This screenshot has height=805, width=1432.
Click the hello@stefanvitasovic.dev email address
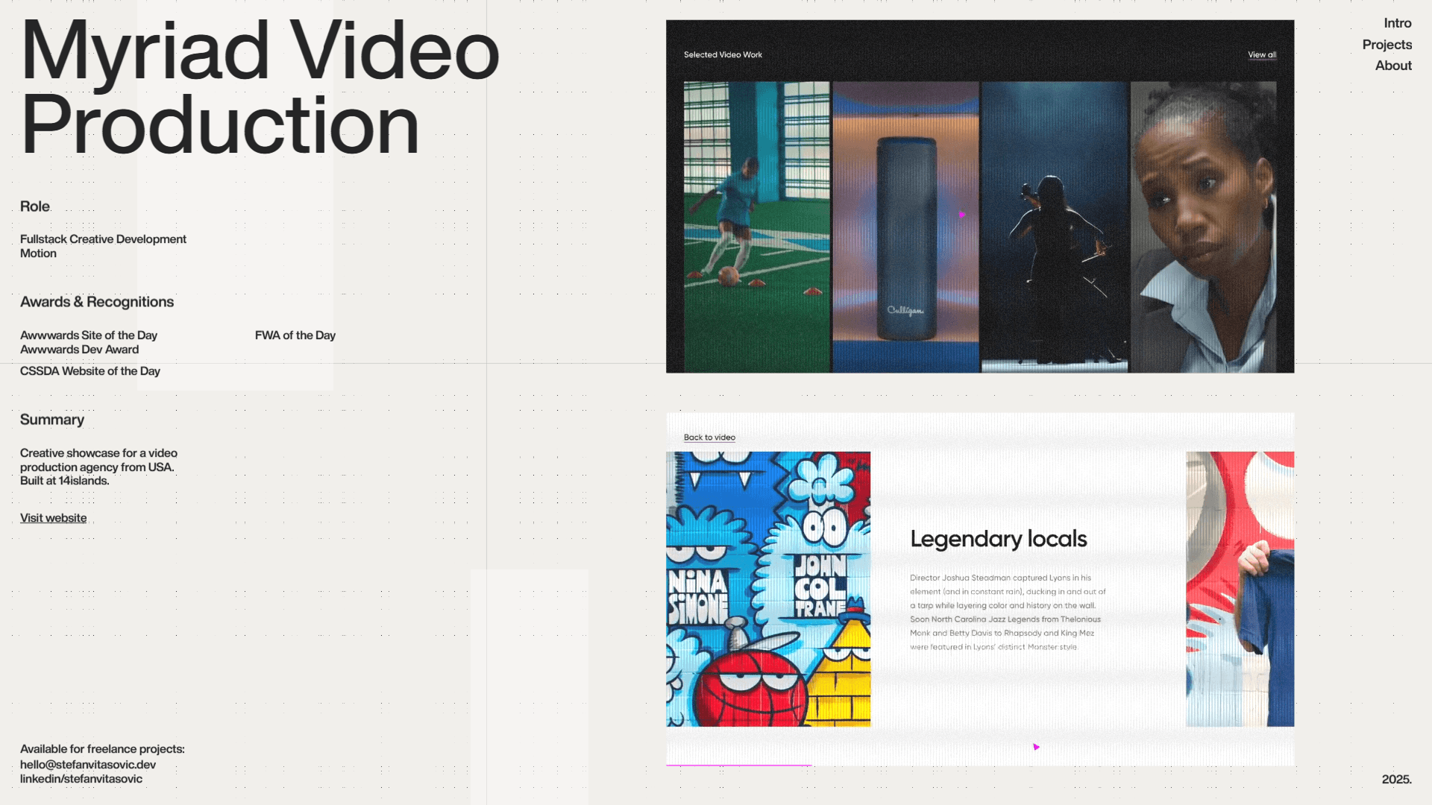[x=88, y=764]
